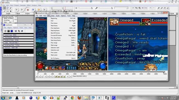Click Audacity's Fit Project zoom icon

(x=168, y=8)
